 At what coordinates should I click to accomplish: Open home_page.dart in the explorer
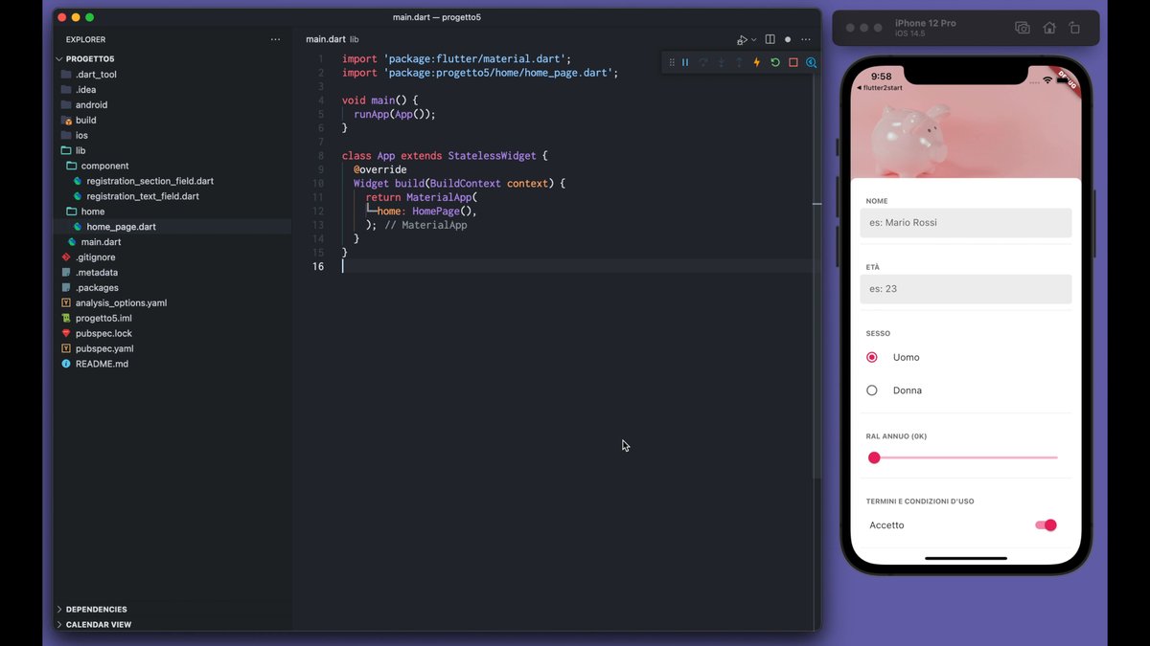tap(121, 227)
